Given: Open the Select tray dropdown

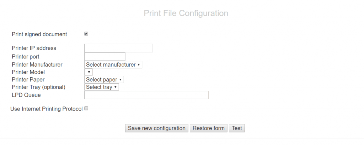Looking at the screenshot, I should [101, 87].
